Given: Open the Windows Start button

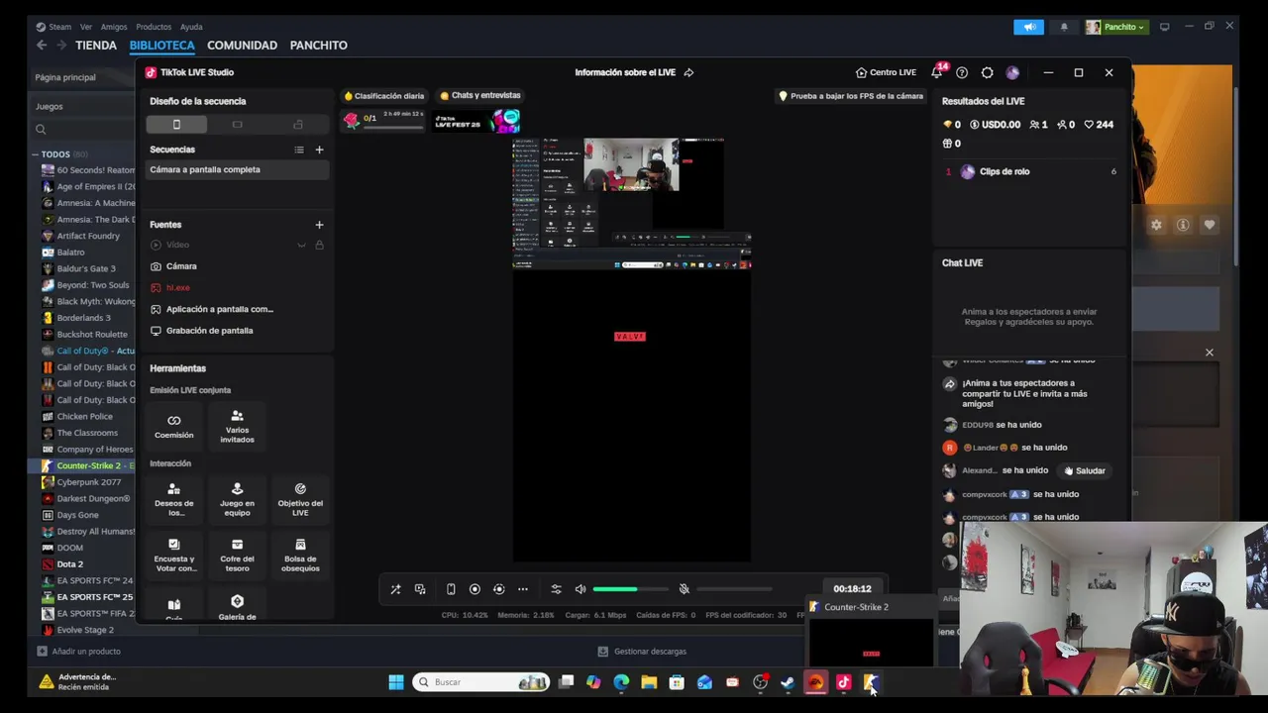Looking at the screenshot, I should coord(396,682).
